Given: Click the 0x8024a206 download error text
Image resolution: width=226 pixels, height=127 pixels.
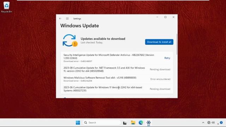Looking at the screenshot, I should pos(78,81).
